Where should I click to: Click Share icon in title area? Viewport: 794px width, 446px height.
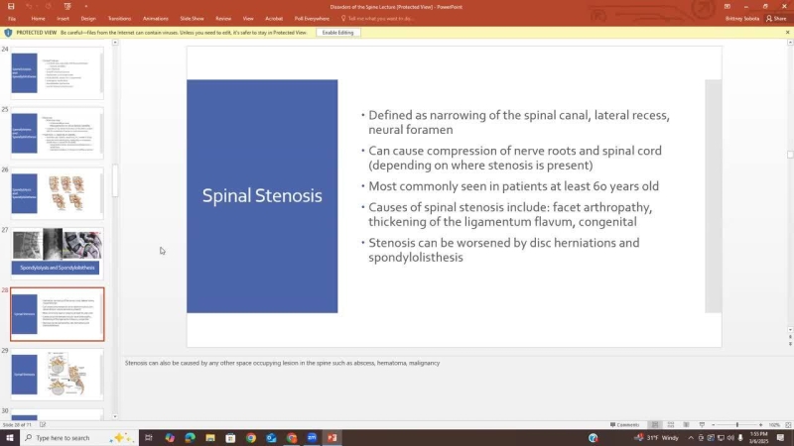click(x=775, y=18)
